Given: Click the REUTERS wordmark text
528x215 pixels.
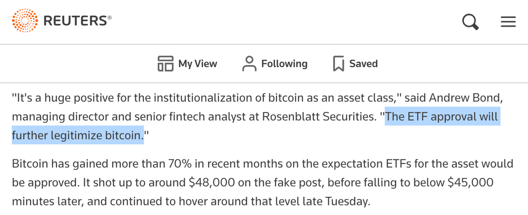Looking at the screenshot, I should point(75,21).
